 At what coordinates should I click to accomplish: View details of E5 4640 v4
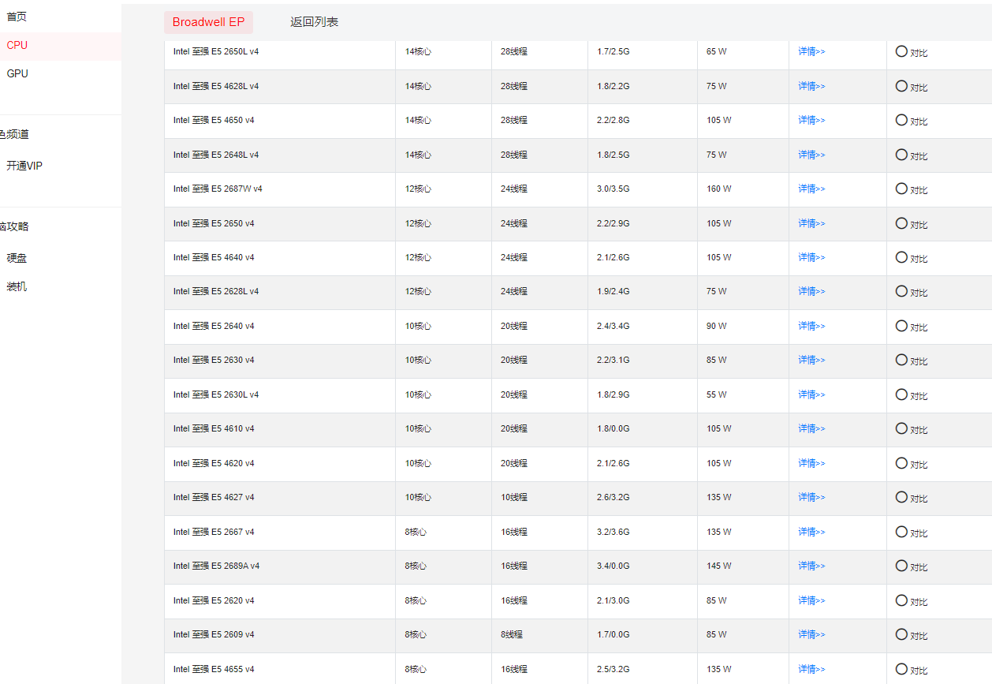coord(811,257)
